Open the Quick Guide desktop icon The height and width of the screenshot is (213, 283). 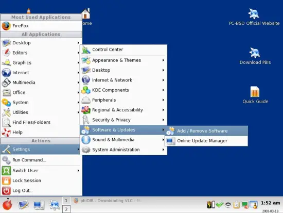pyautogui.click(x=255, y=95)
